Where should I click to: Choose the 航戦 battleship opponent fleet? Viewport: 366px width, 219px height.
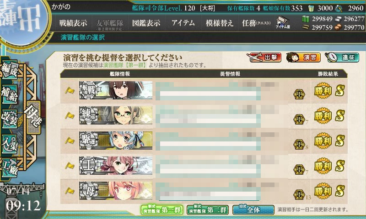pos(204,91)
